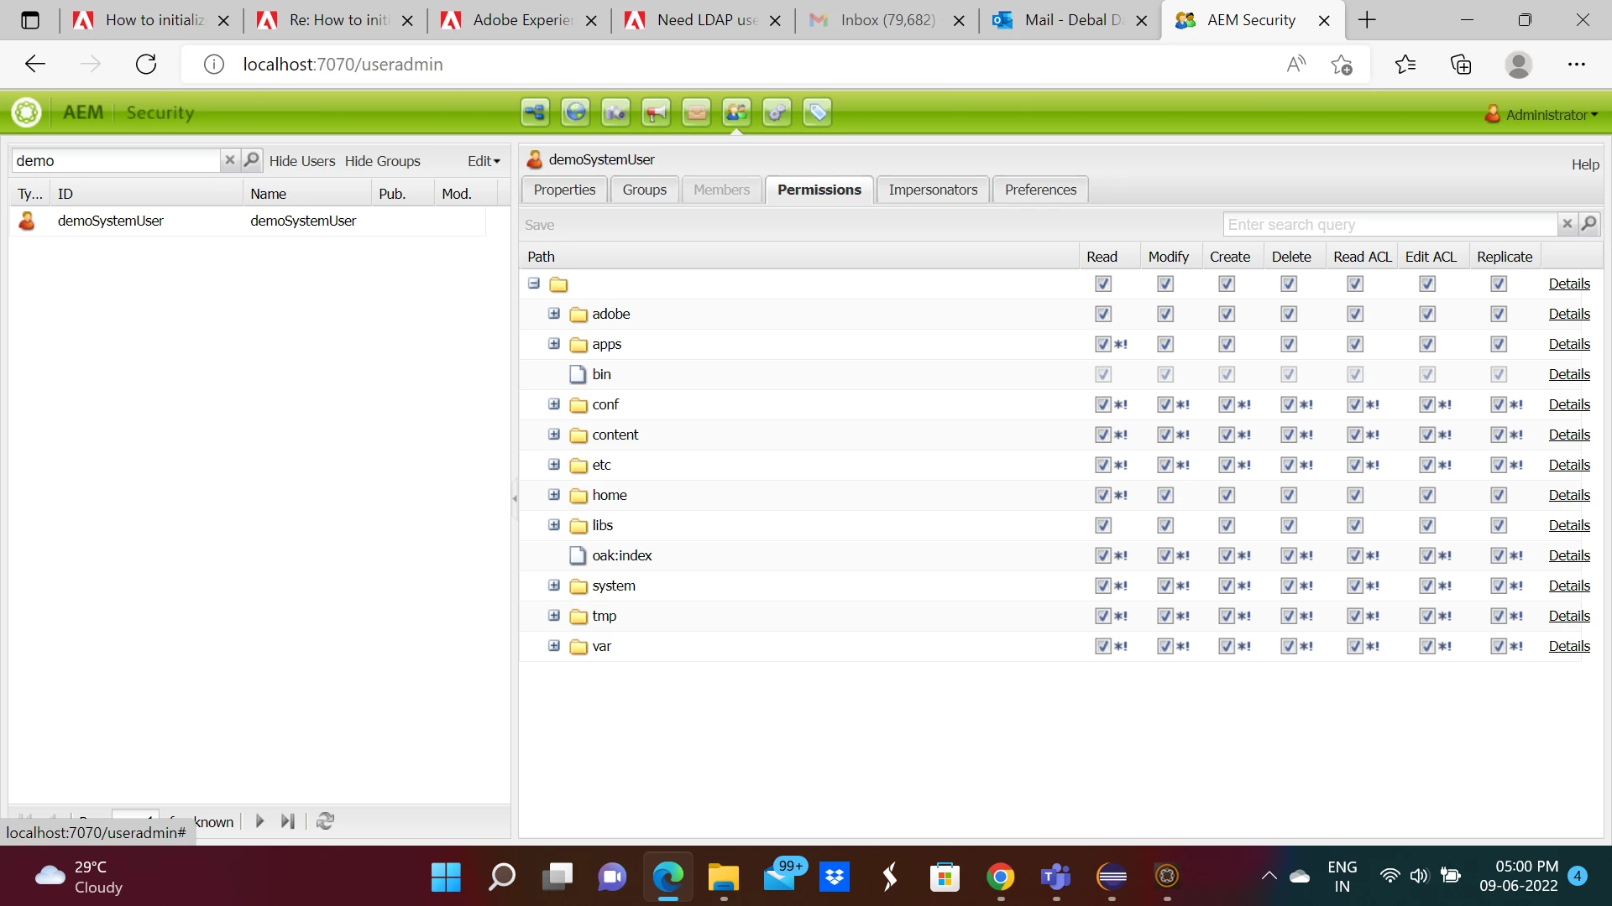The image size is (1612, 906).
Task: Click the Enter search query field
Action: pos(1389,224)
